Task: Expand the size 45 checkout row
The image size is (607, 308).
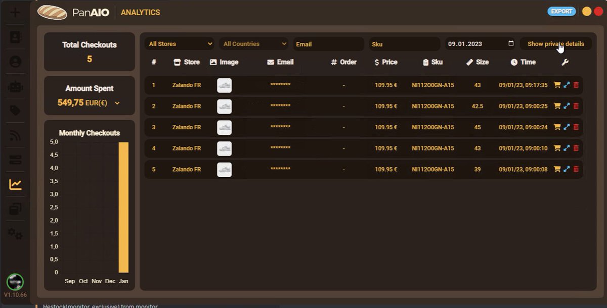Action: 567,127
